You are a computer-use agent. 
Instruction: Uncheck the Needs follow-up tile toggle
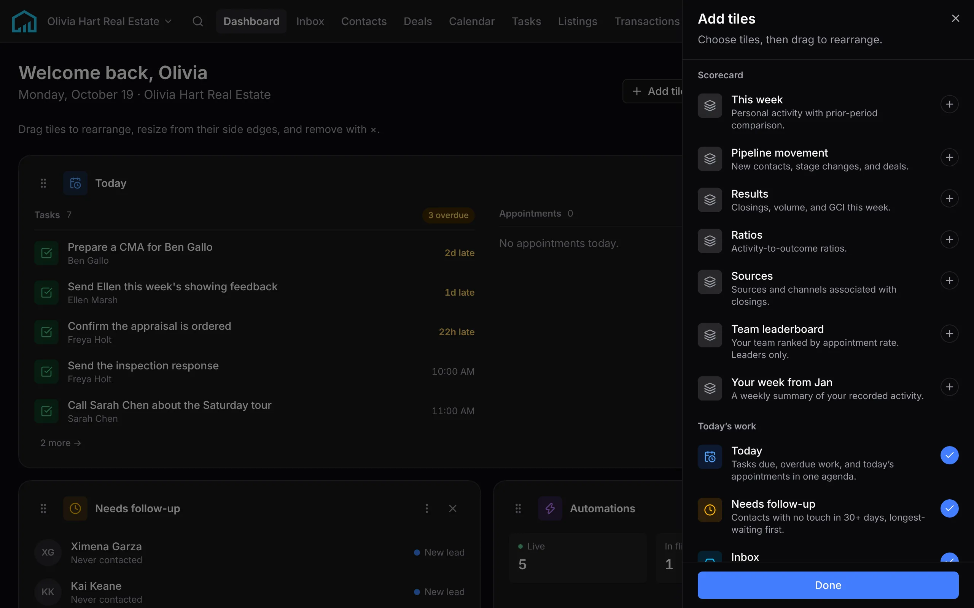(949, 508)
